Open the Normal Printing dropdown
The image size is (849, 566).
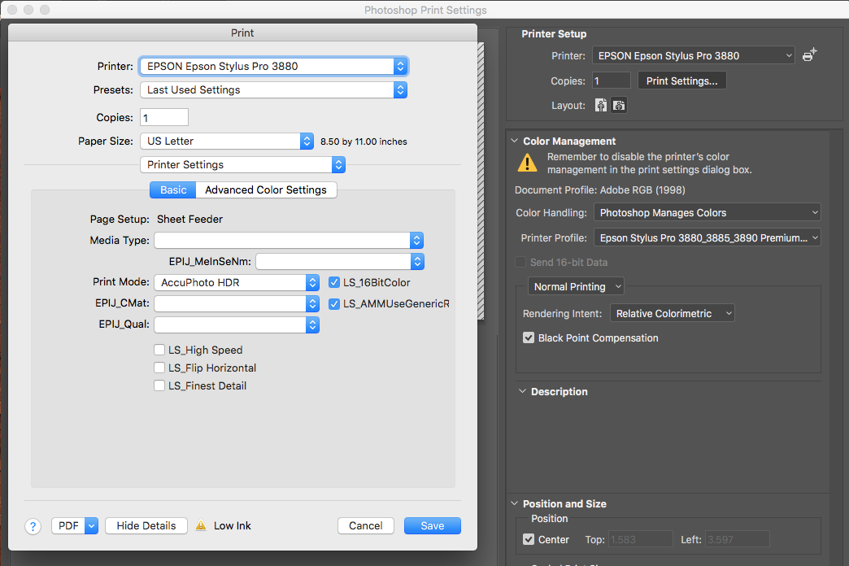[x=576, y=286]
